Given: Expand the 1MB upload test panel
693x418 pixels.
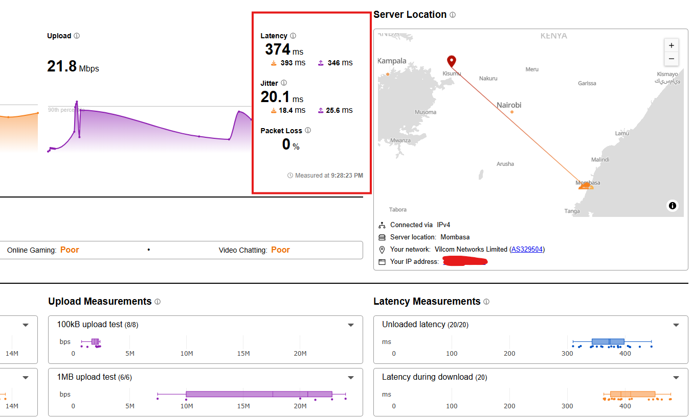Looking at the screenshot, I should [351, 378].
